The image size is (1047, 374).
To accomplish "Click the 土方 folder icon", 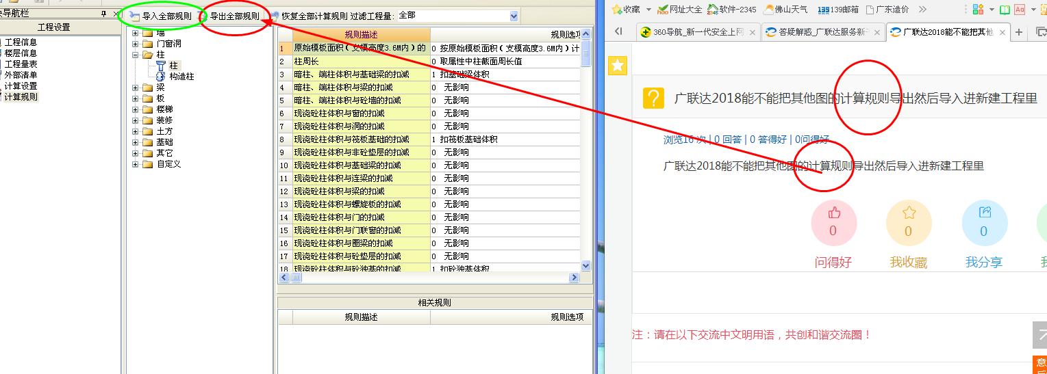I will point(147,131).
